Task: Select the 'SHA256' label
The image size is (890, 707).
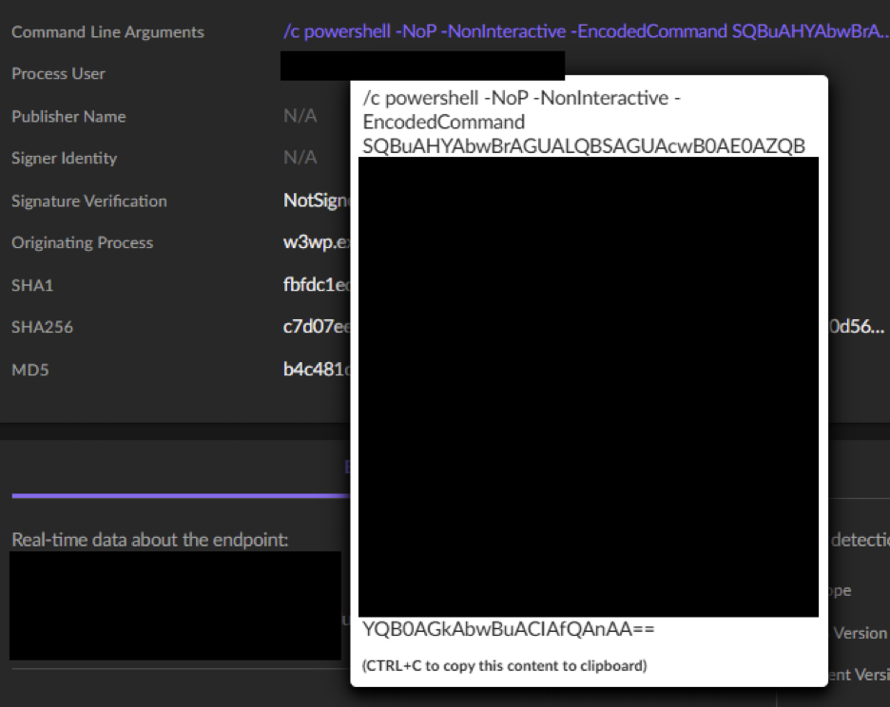Action: coord(42,327)
